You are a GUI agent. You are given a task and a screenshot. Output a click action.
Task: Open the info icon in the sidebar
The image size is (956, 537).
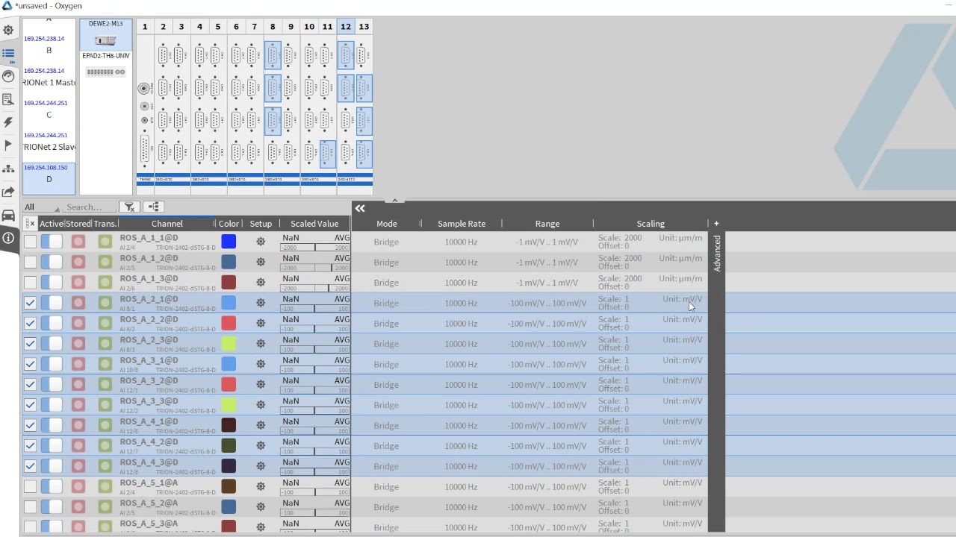[8, 239]
